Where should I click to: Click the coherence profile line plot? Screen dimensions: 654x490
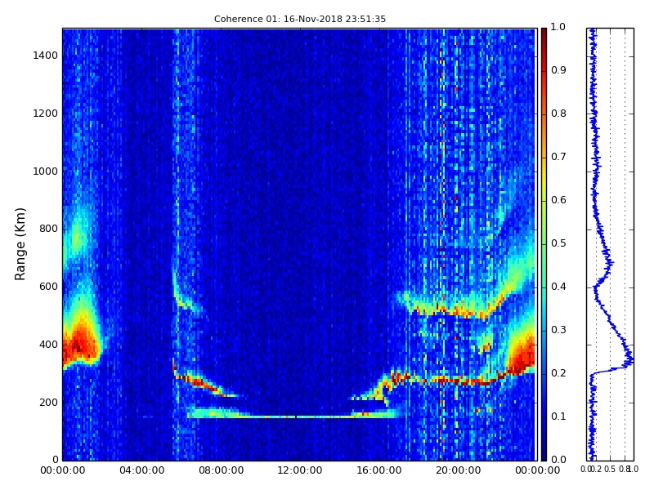click(610, 244)
